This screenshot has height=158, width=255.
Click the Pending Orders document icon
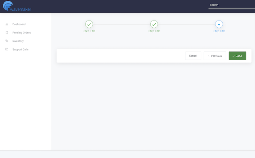[x=7, y=33]
